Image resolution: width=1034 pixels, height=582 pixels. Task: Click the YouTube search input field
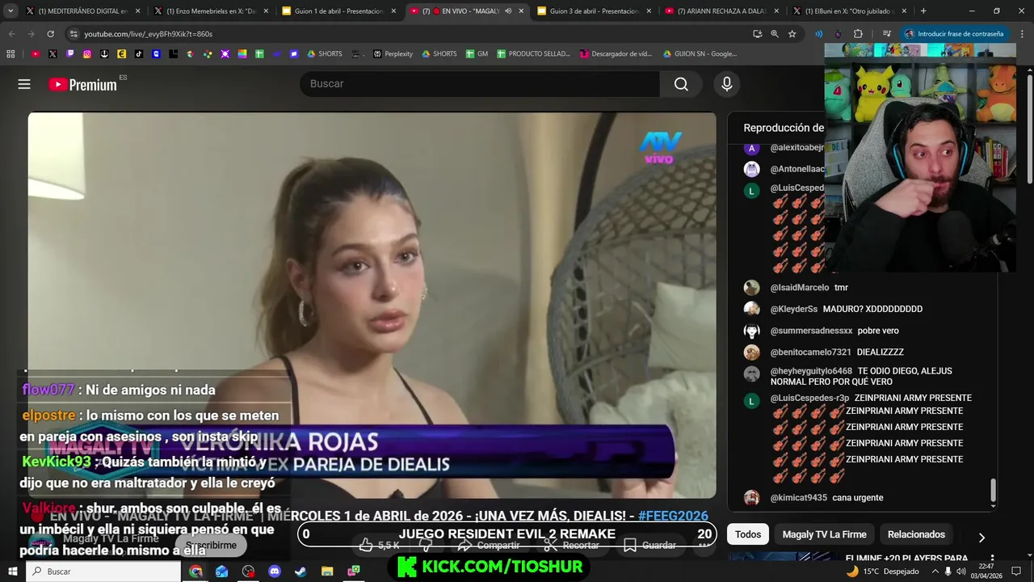(x=480, y=84)
